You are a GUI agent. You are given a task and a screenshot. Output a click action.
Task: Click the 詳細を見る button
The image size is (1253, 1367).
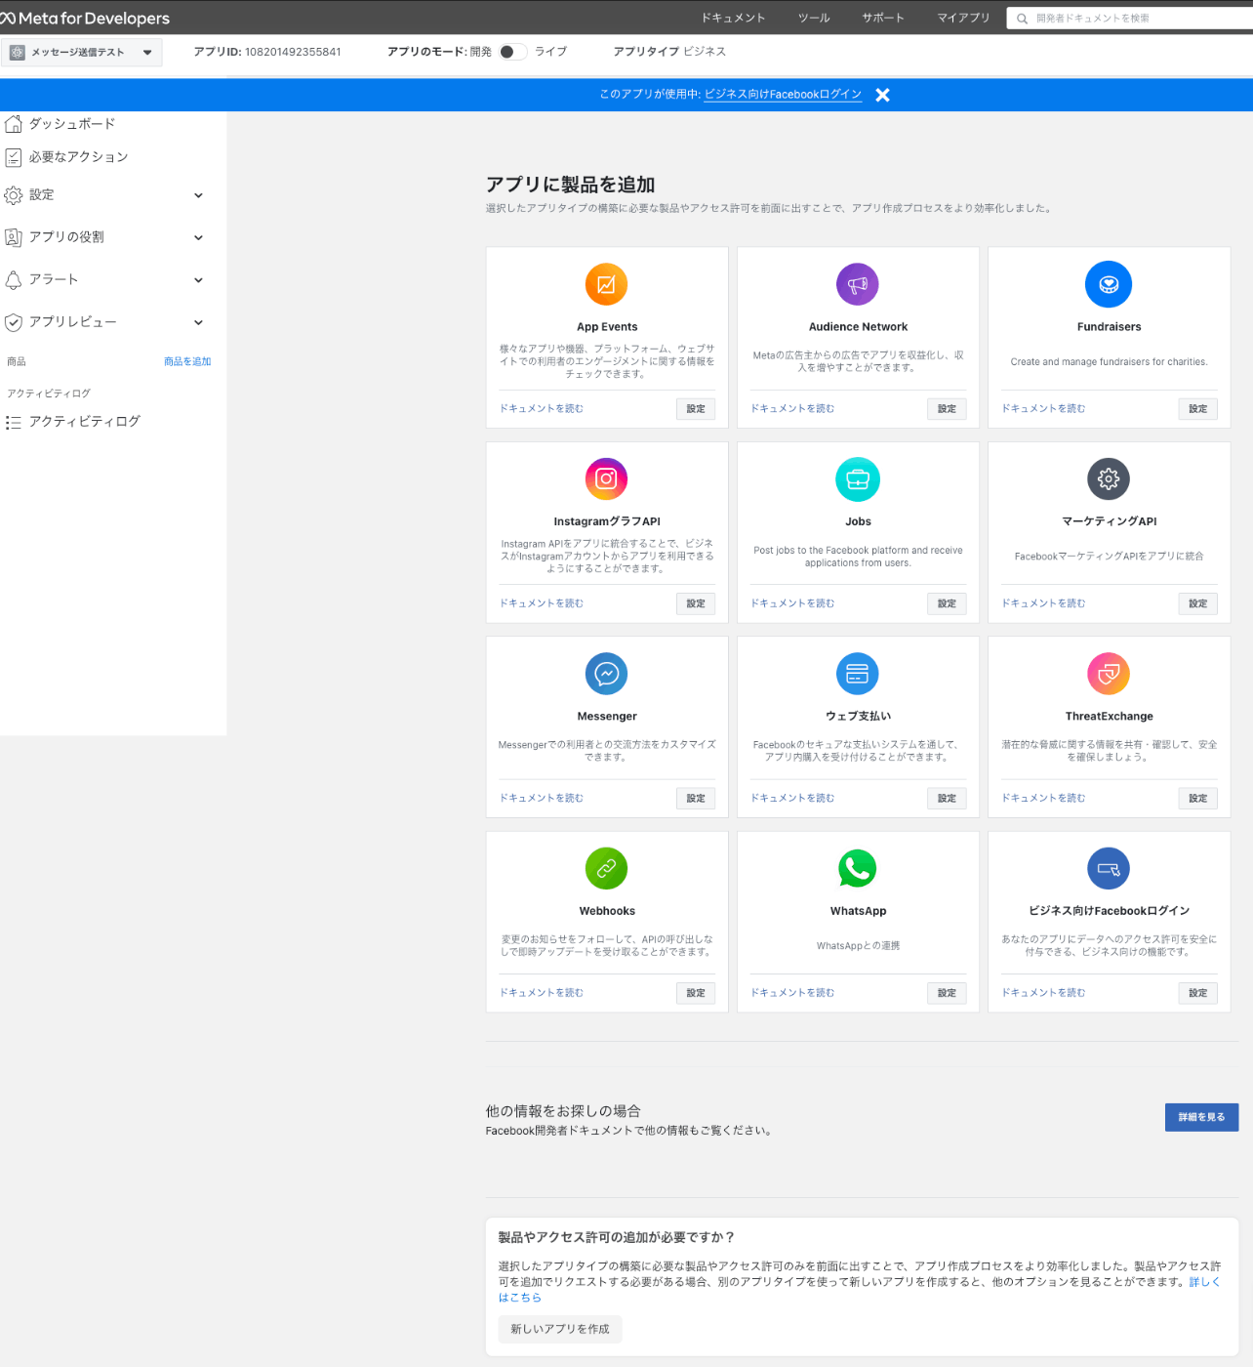point(1201,1117)
